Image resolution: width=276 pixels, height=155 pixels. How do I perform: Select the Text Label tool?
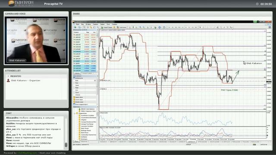[228, 27]
